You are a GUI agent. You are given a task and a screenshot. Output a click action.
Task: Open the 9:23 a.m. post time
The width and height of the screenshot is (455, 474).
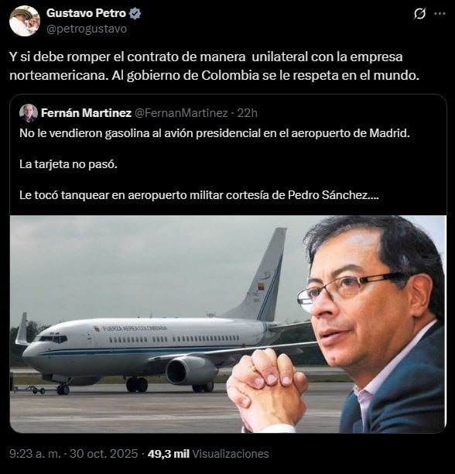[36, 454]
